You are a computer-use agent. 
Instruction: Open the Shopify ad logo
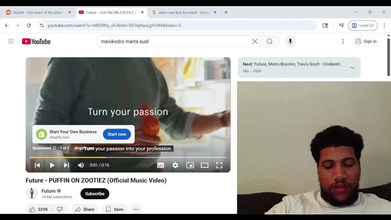coord(42,134)
